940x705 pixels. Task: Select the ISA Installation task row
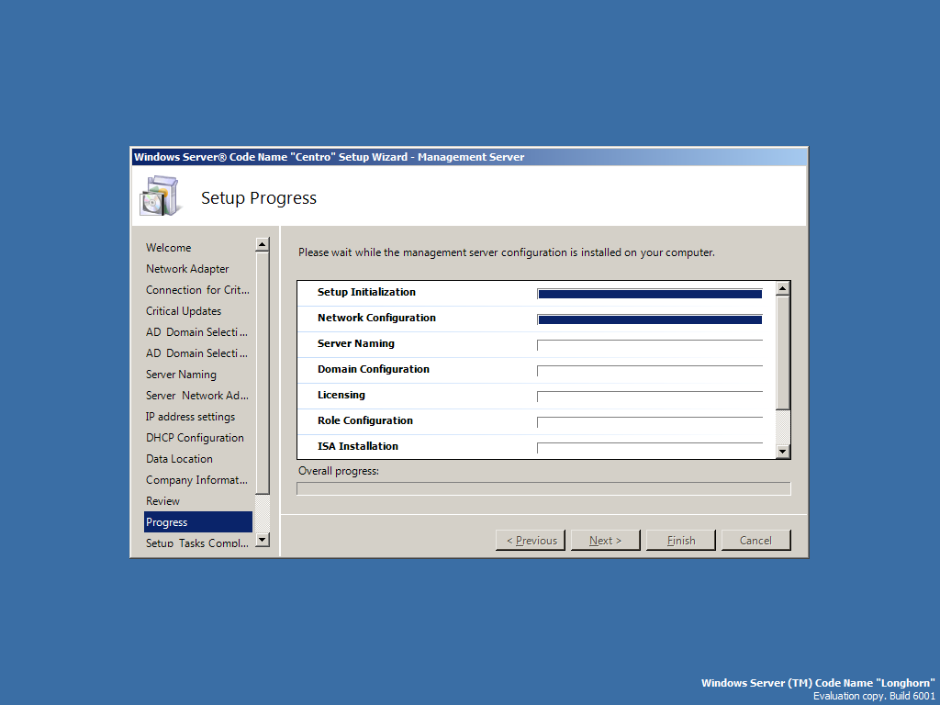pyautogui.click(x=536, y=447)
